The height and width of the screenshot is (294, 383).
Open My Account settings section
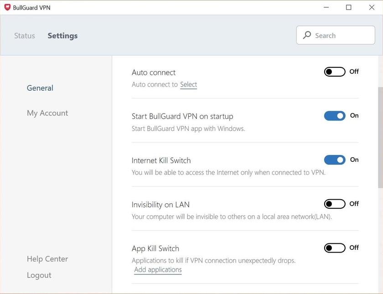pyautogui.click(x=47, y=113)
